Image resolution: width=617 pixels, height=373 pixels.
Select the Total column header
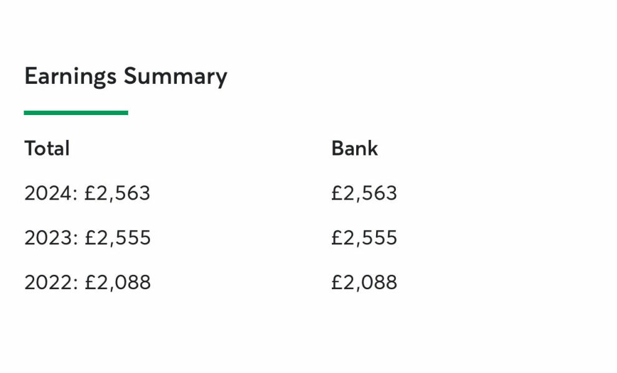[47, 149]
